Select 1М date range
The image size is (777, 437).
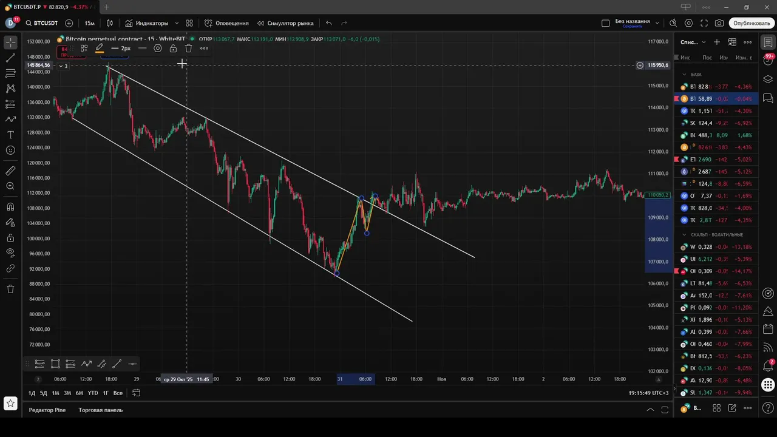55,393
